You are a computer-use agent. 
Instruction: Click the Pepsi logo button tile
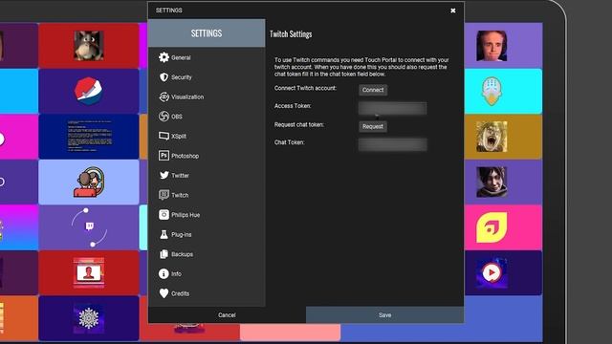(89, 91)
